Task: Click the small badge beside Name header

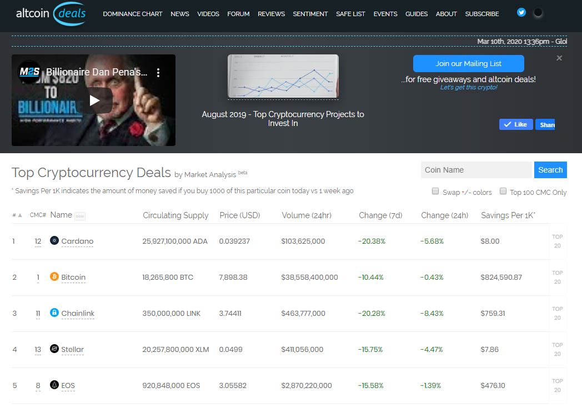Action: tap(80, 216)
